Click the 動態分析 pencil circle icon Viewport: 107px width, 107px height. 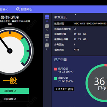(18, 9)
